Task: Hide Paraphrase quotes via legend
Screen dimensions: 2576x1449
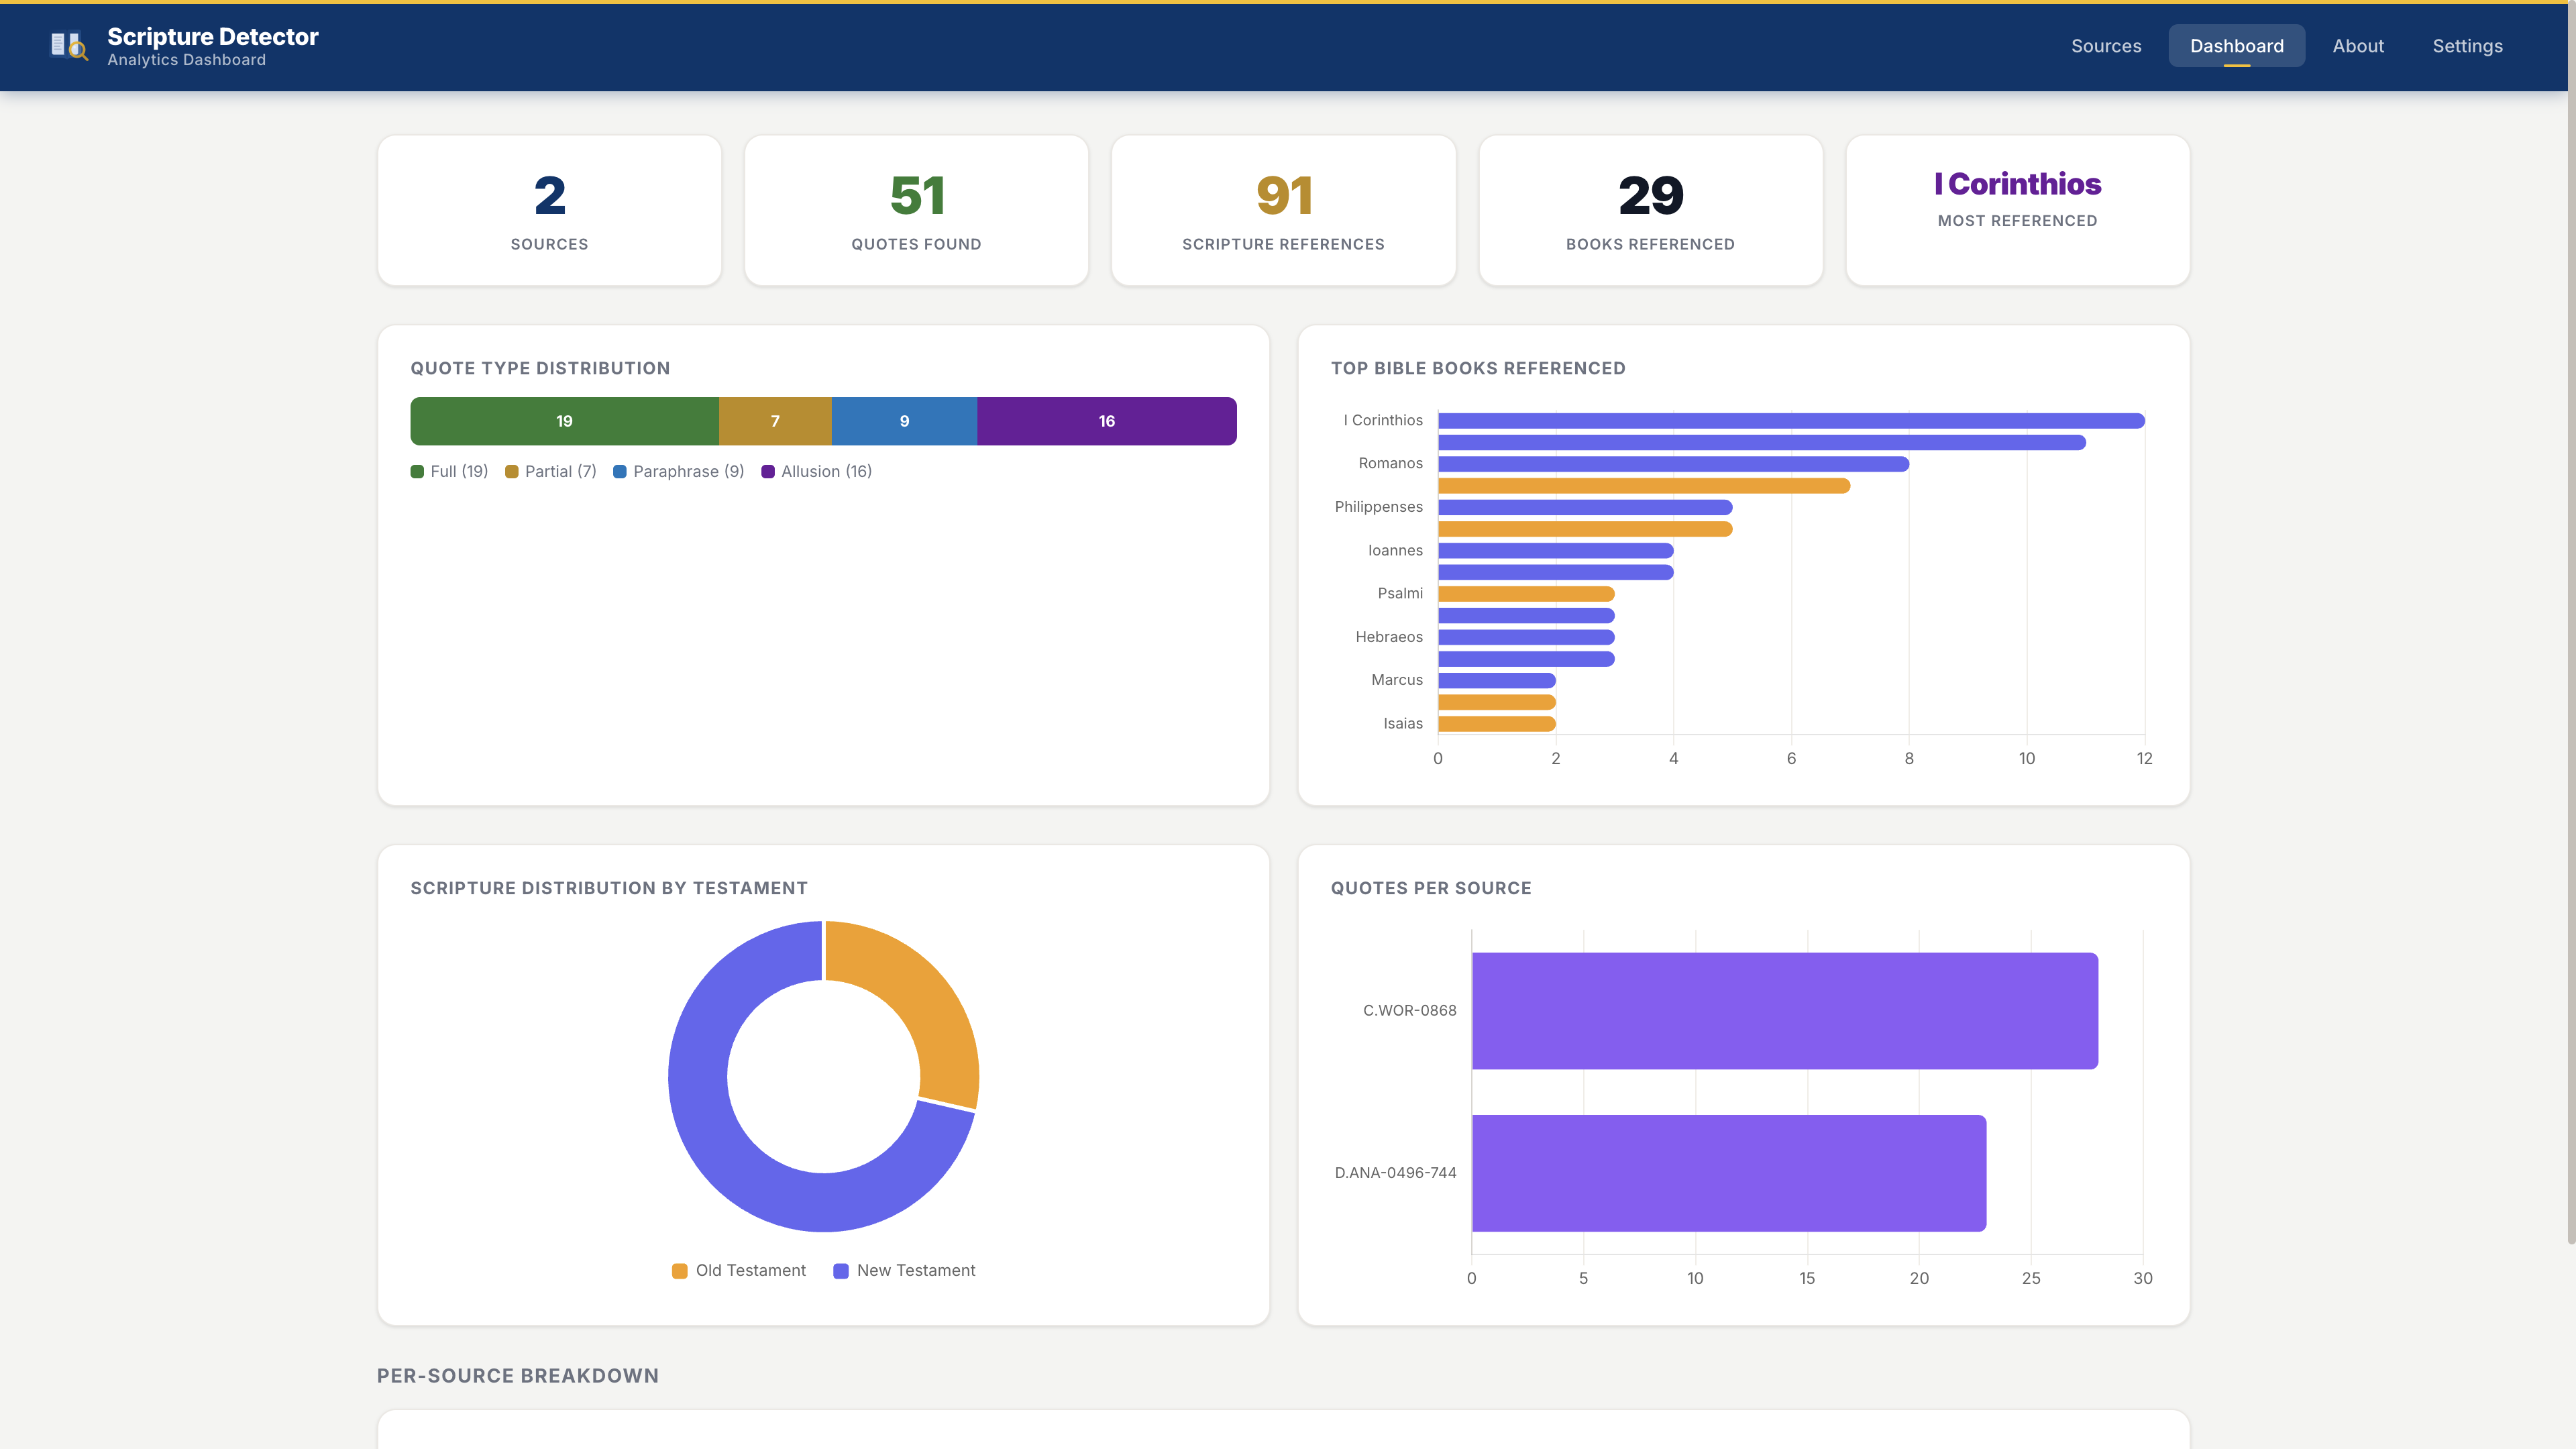Action: click(x=678, y=471)
